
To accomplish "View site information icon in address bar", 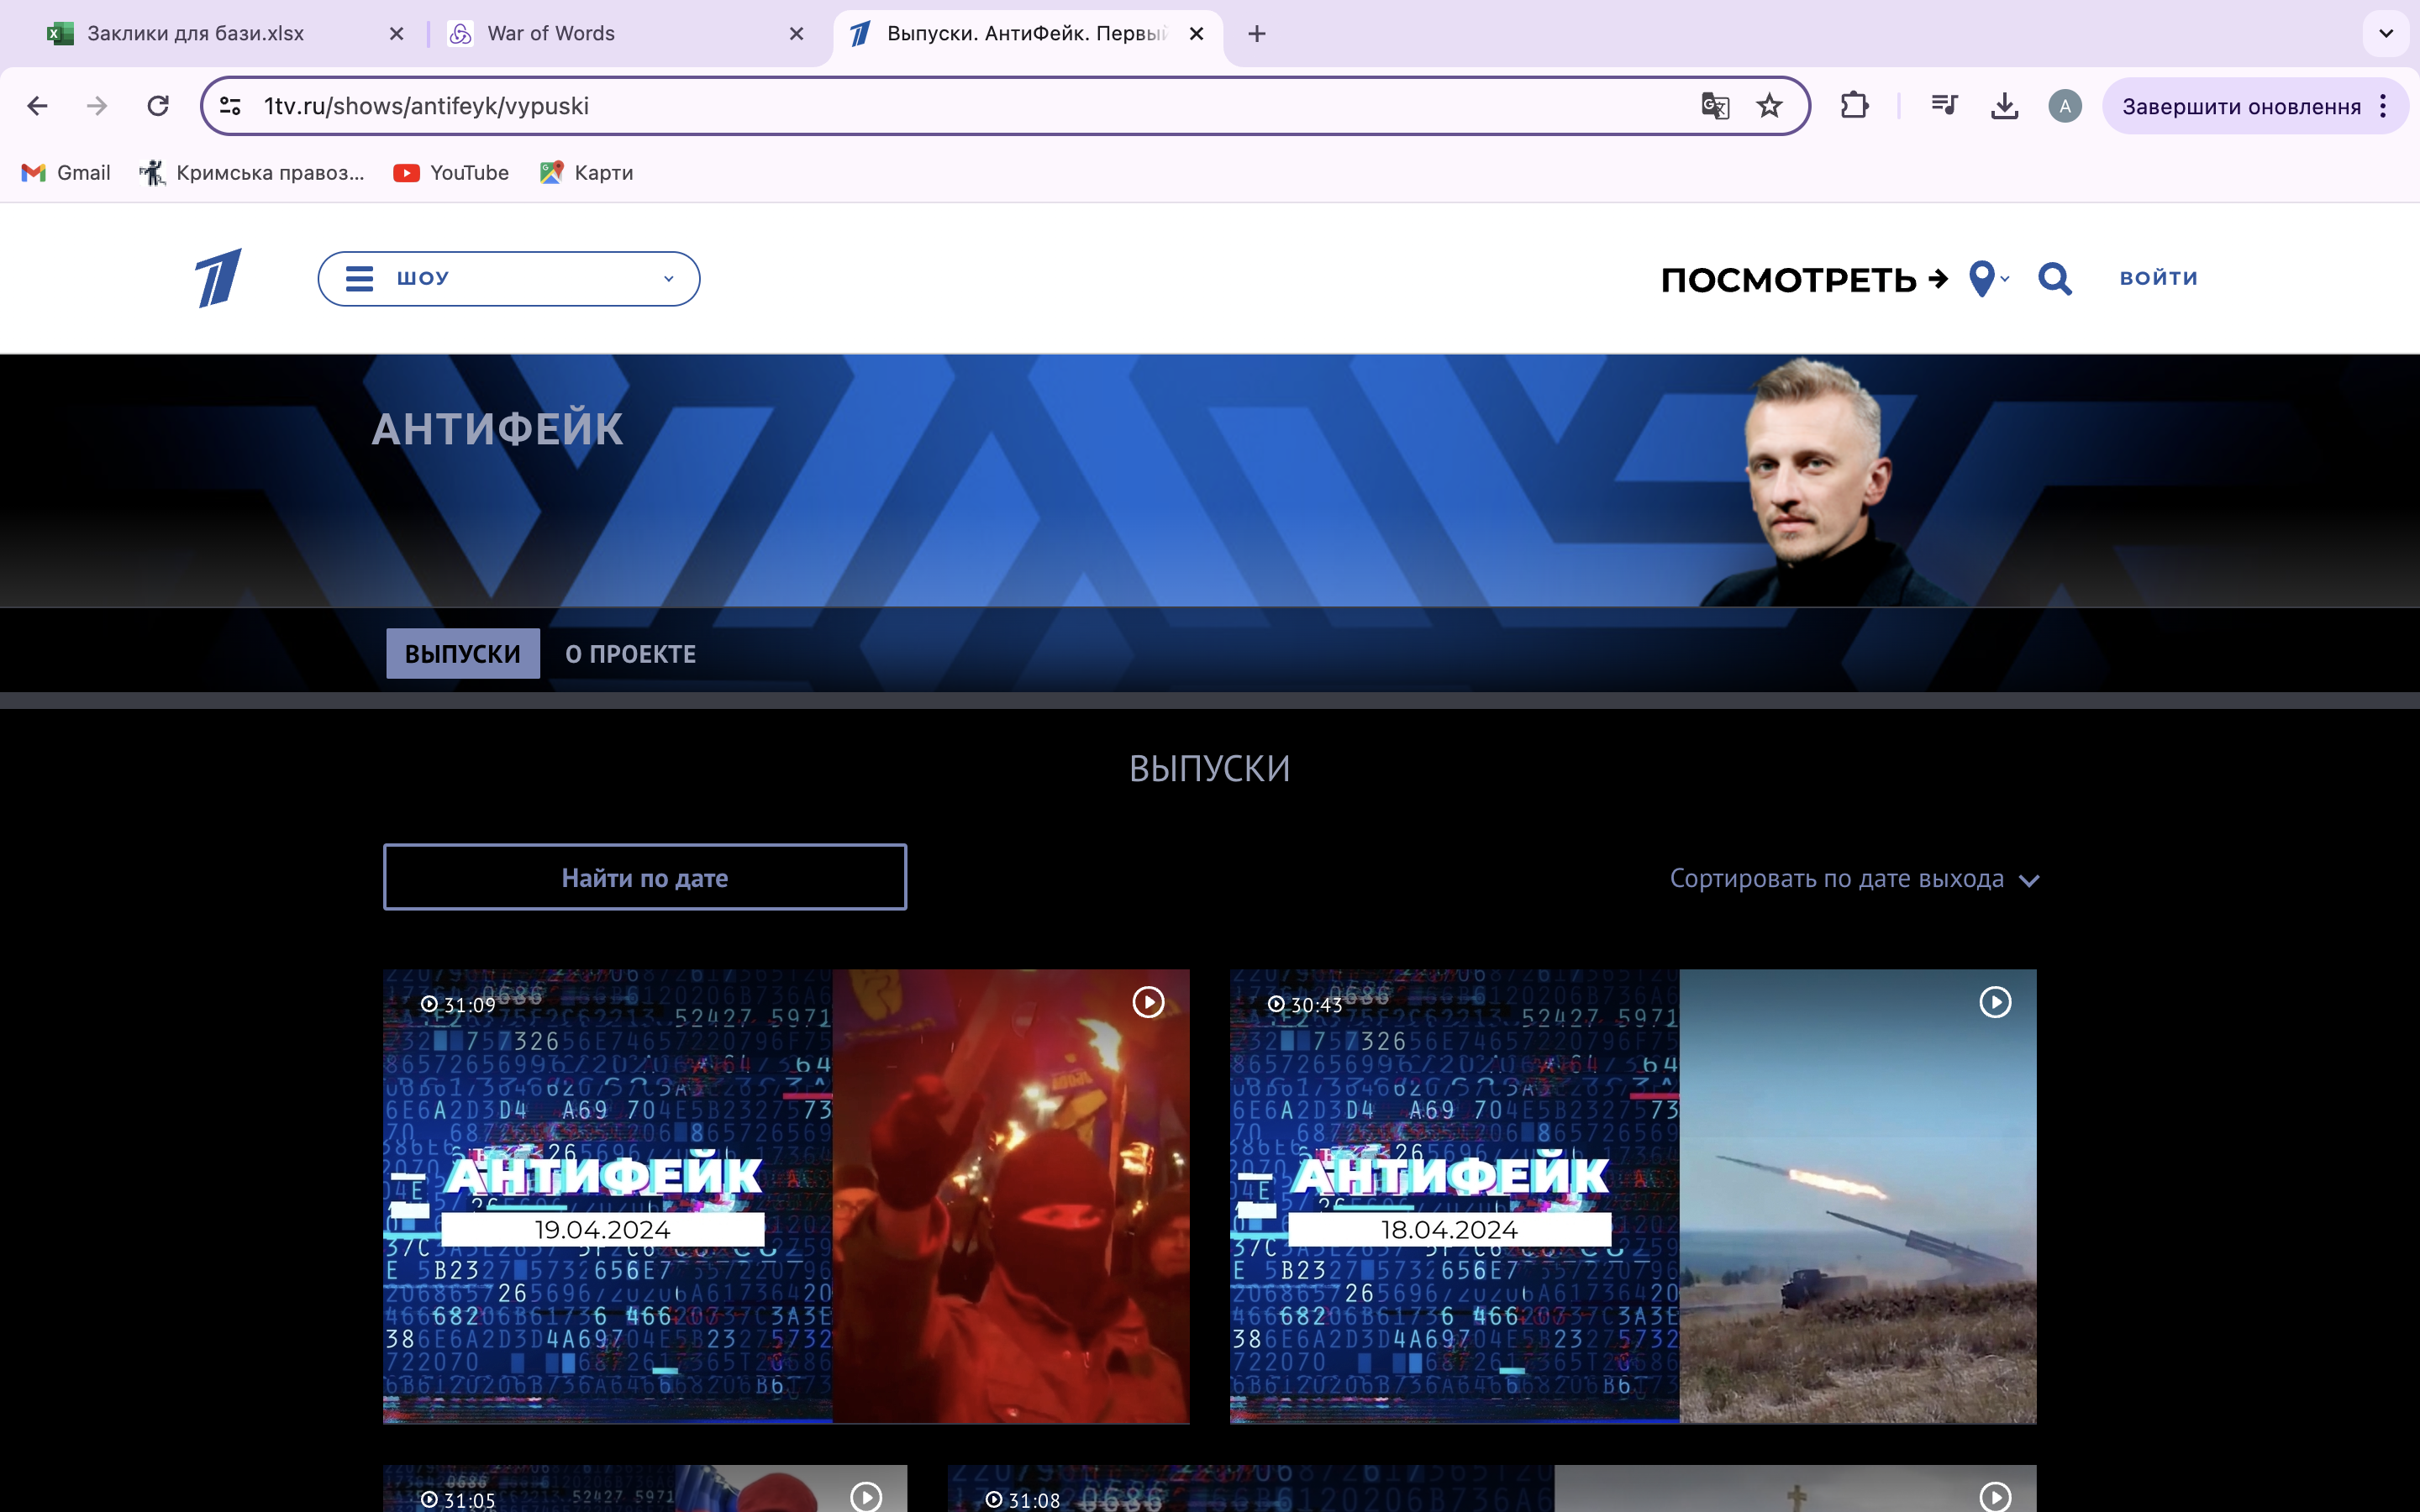I will (230, 106).
